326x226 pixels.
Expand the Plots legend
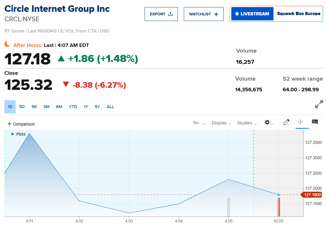tap(18, 134)
